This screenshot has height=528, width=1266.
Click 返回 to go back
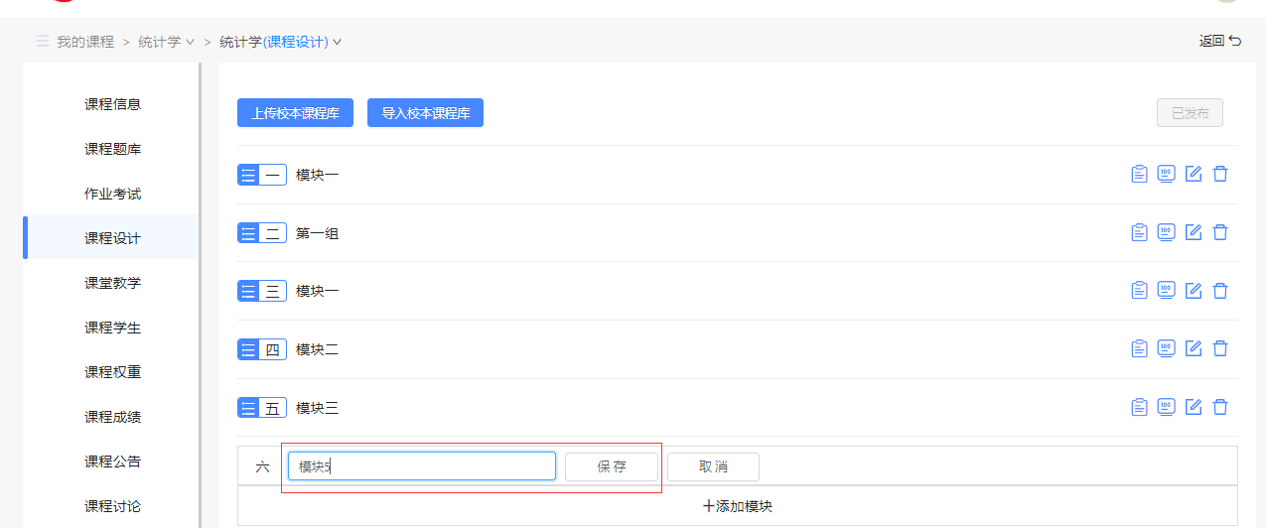click(1219, 41)
